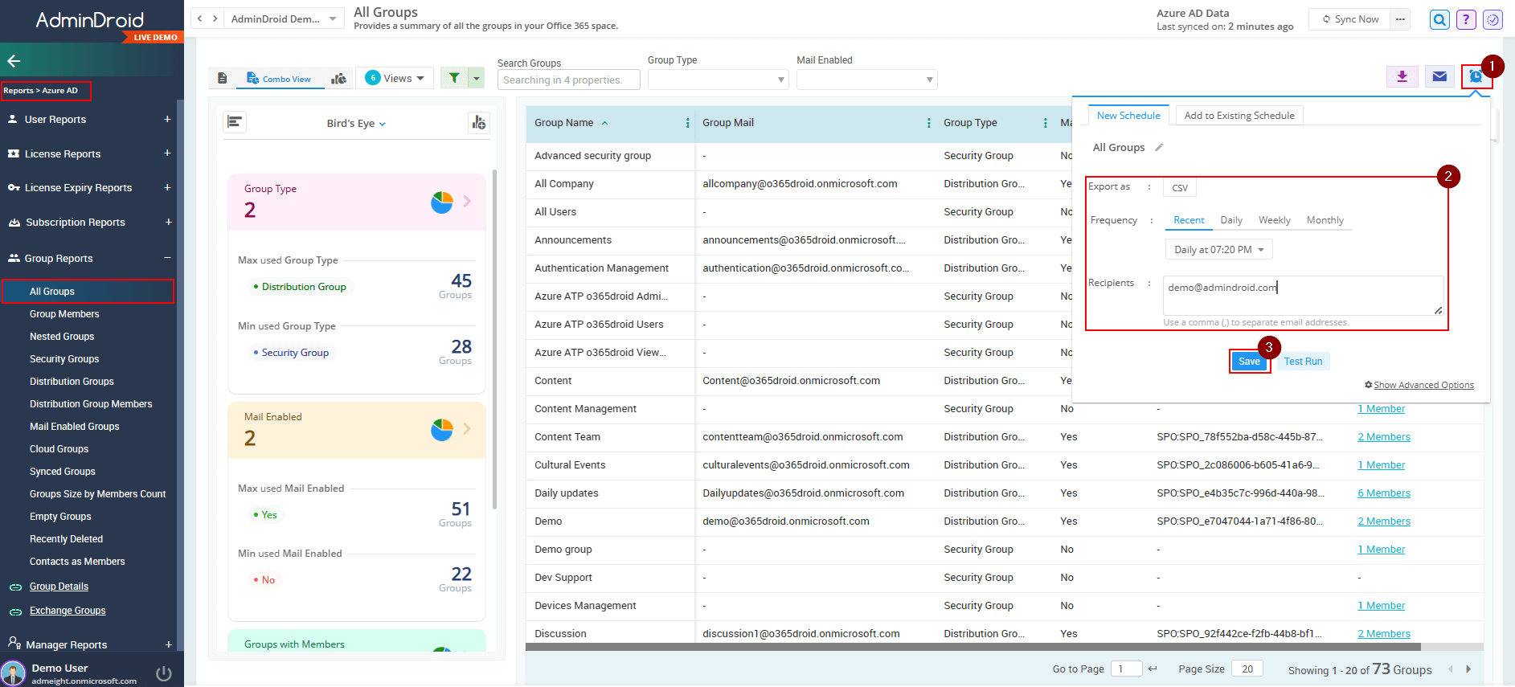Open the Daily at 07:20 PM dropdown
Image resolution: width=1515 pixels, height=687 pixels.
click(x=1218, y=250)
